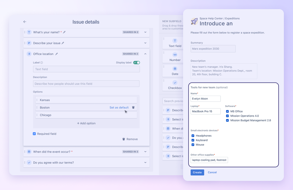Click the Description input in Office location
The height and width of the screenshot is (190, 293).
(86, 84)
